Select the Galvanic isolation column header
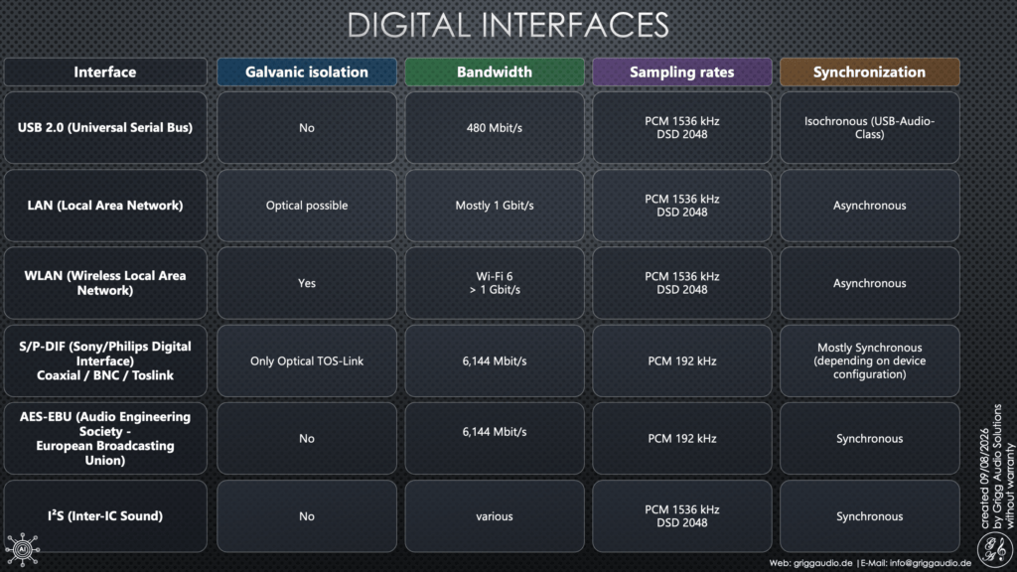 point(307,71)
